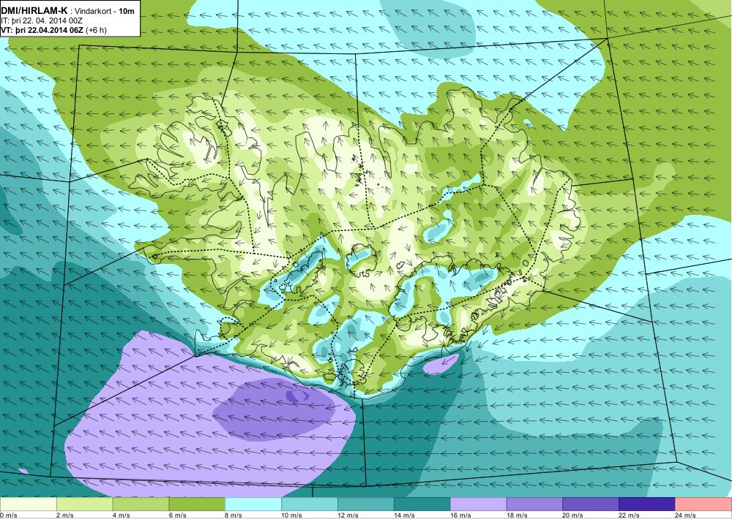
Task: Click the "IT: þri 22. 04. 2014 00Z" line
Action: pyautogui.click(x=42, y=21)
